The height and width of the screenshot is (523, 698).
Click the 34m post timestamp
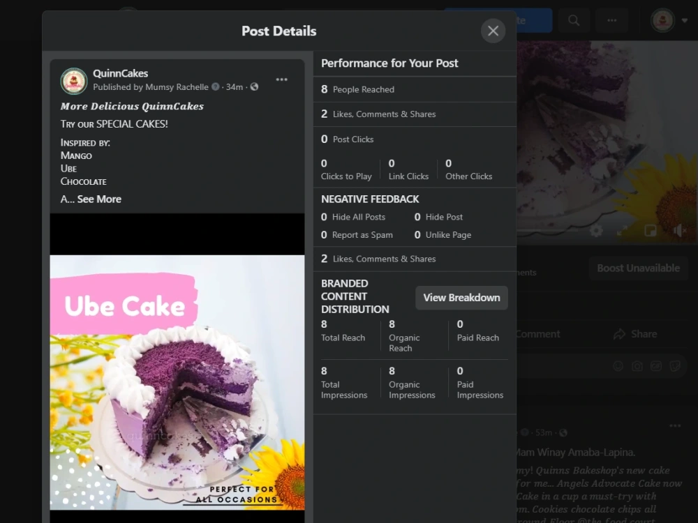click(x=234, y=86)
